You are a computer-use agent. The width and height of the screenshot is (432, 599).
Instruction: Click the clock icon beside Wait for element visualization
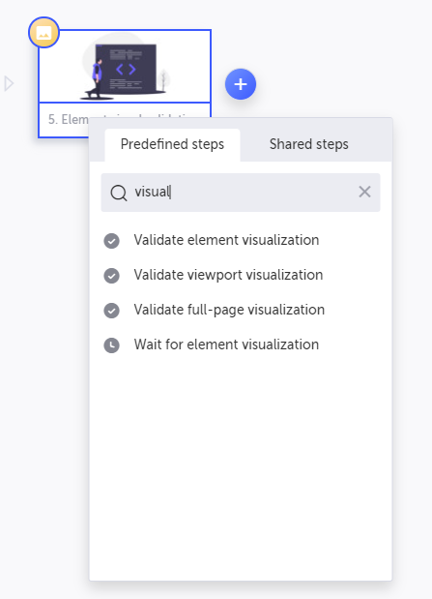(x=111, y=344)
